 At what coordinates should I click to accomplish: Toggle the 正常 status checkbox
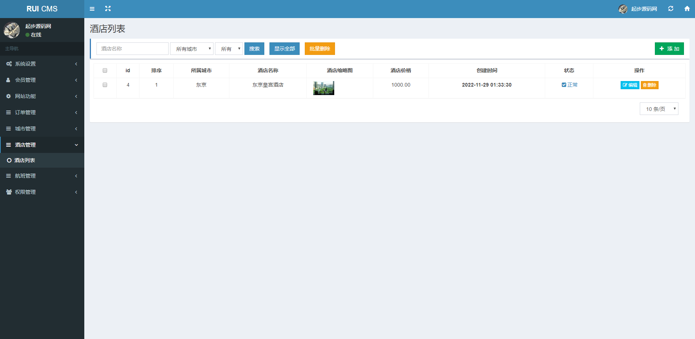tap(564, 85)
